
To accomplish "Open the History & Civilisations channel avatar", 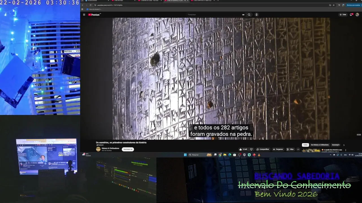I will [98, 149].
